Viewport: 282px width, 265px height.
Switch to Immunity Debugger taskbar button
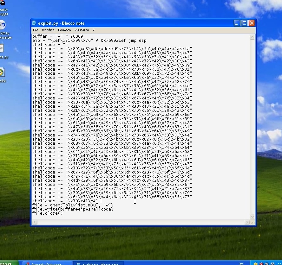click(x=48, y=263)
